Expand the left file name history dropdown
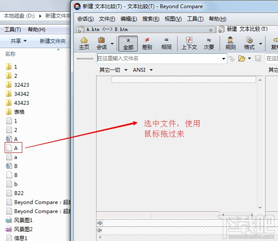This screenshot has height=241, width=278. coord(224,58)
